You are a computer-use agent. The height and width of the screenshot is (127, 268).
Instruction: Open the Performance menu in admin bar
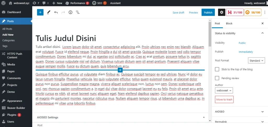point(77,3)
